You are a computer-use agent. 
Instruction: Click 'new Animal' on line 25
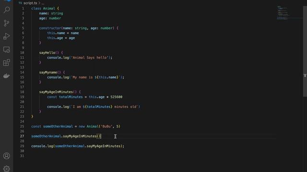coord(89,126)
